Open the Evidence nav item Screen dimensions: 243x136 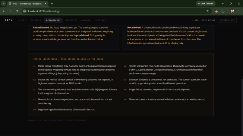[x=36, y=20]
